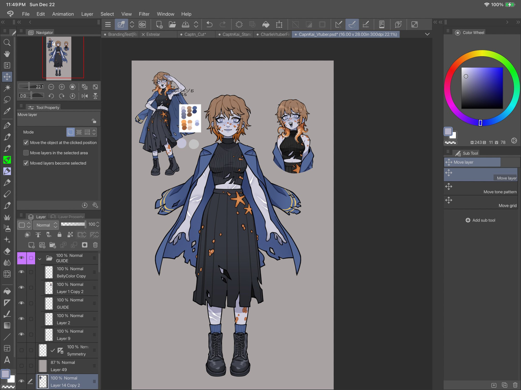521x390 pixels.
Task: Click the Transform scale icon in command bar
Action: tap(279, 24)
